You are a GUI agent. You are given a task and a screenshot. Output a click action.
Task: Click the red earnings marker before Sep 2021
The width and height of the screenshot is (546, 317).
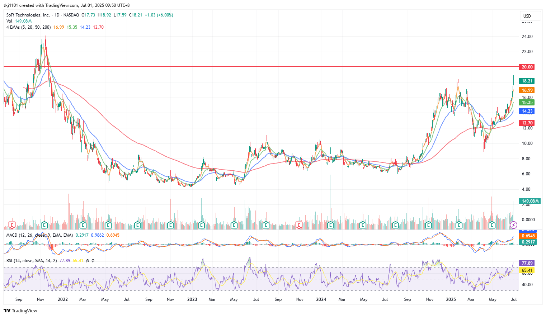12,225
